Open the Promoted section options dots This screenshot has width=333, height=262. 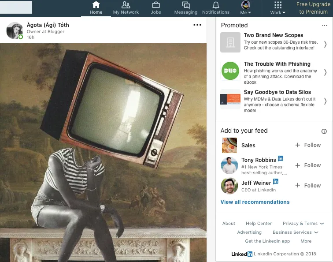(324, 26)
